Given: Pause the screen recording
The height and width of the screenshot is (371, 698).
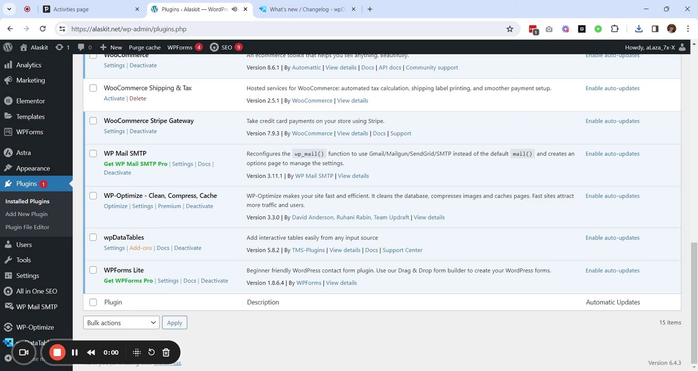Looking at the screenshot, I should coord(75,352).
